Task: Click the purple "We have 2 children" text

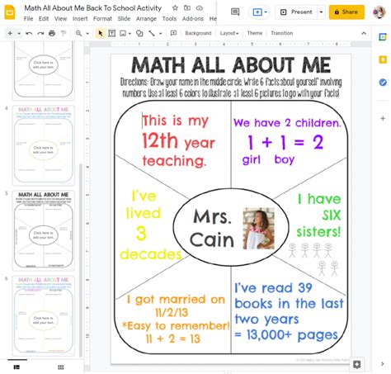Action: (287, 123)
